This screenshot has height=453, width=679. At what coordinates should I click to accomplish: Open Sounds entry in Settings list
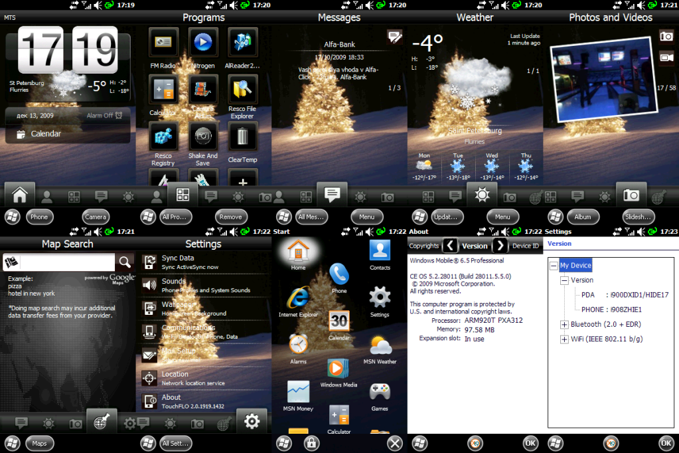coord(204,285)
